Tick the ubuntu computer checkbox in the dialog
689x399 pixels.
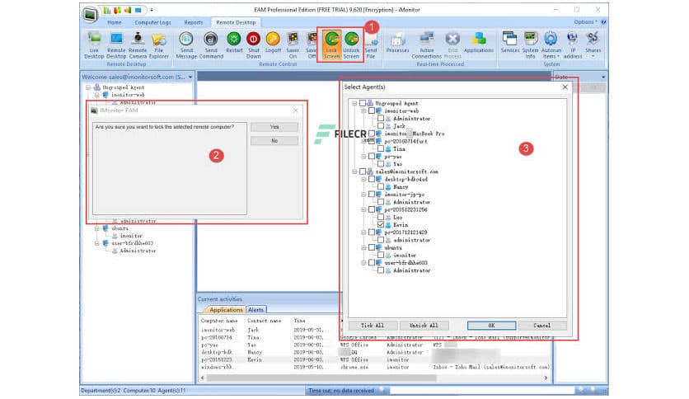point(372,247)
